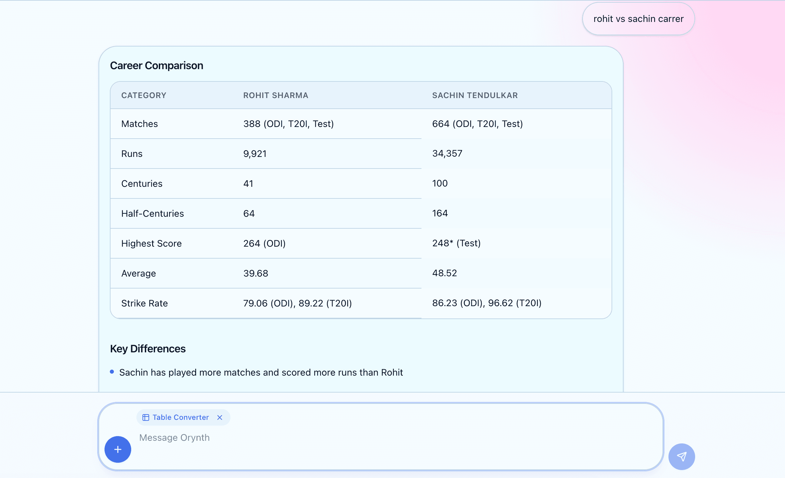Click the half-centuries value 64

(249, 213)
